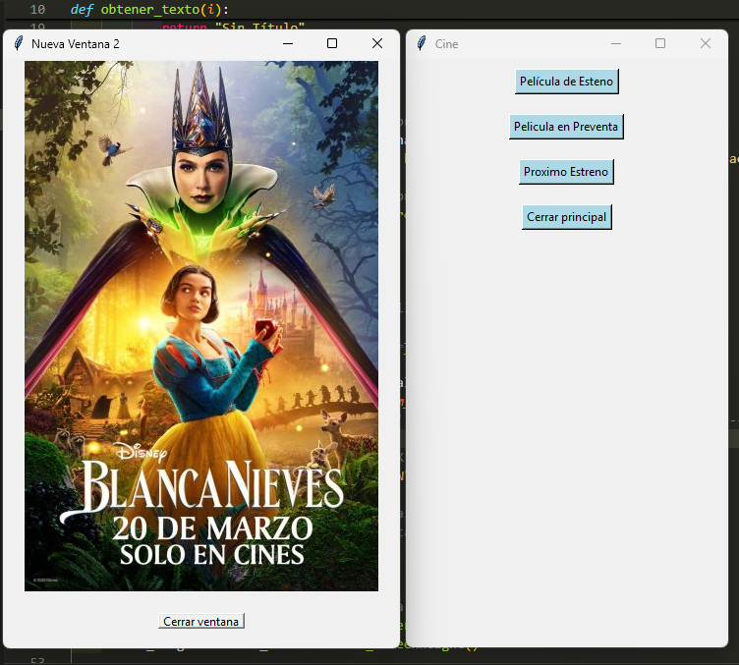The image size is (739, 665).
Task: Open 'Pelicula en Preventa' in Cine window
Action: pos(566,127)
